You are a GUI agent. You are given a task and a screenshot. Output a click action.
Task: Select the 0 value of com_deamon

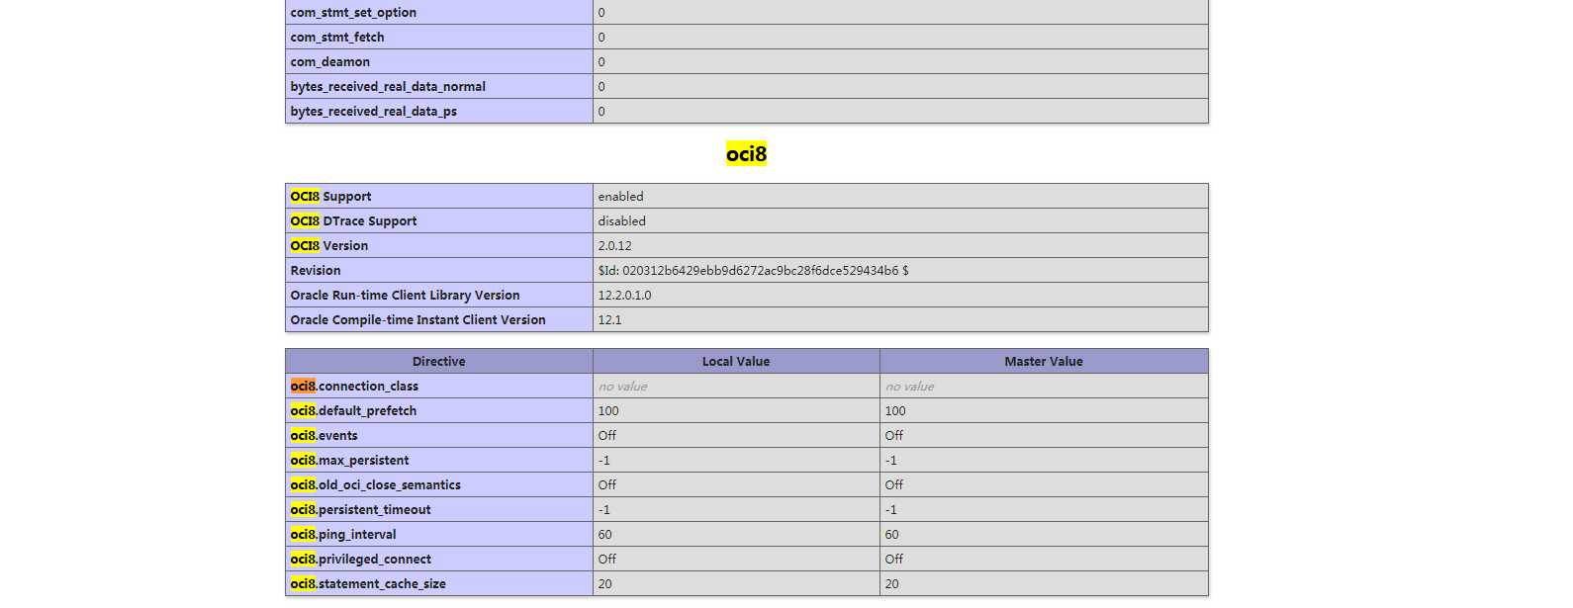coord(601,61)
